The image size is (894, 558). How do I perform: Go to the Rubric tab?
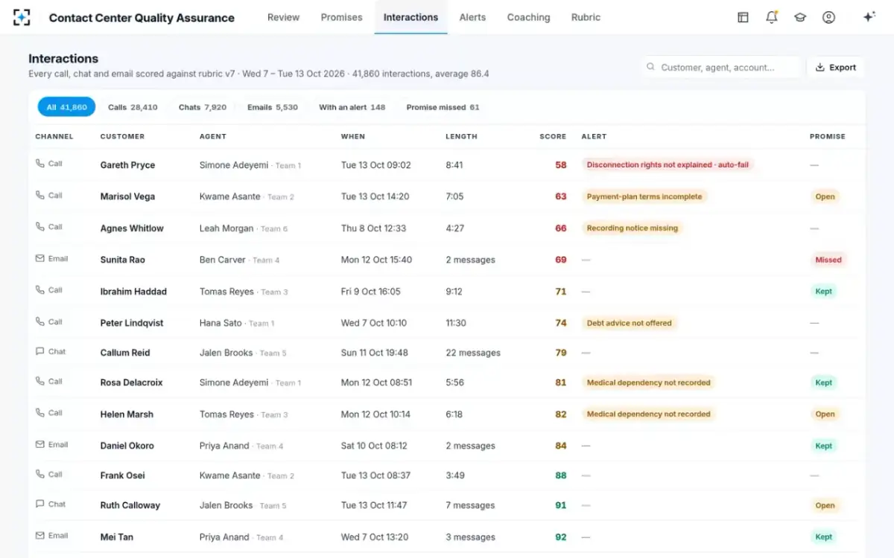click(x=586, y=17)
